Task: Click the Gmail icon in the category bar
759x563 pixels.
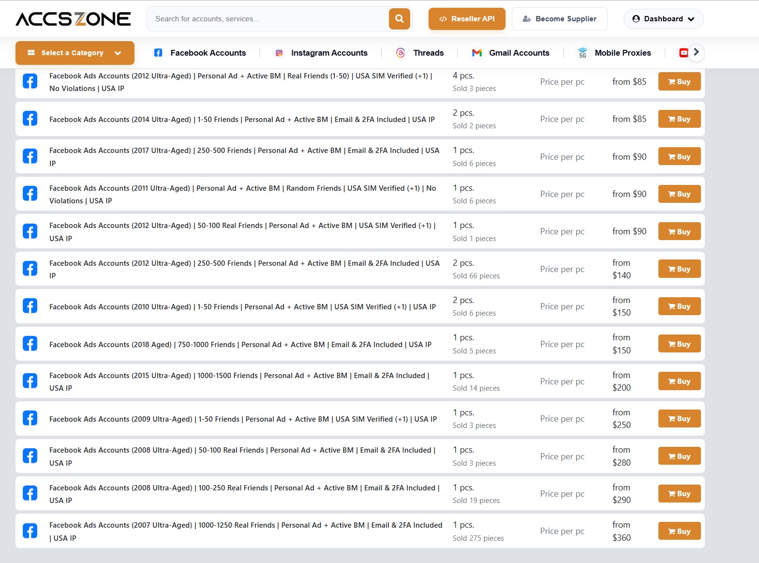Action: coord(477,53)
